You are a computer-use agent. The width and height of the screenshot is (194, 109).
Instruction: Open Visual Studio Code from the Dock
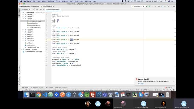pyautogui.click(x=45, y=95)
